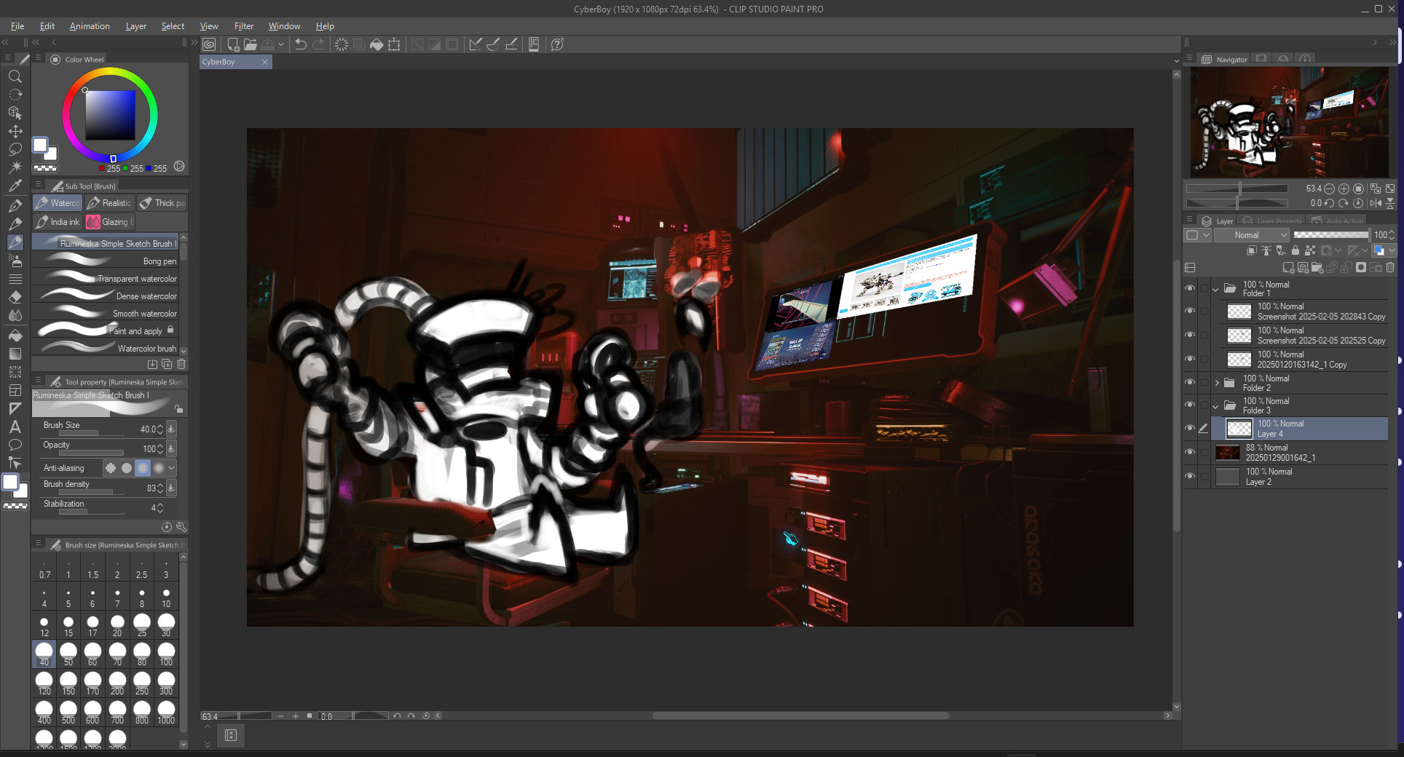Select the Eraser tool
The width and height of the screenshot is (1404, 757).
15,297
